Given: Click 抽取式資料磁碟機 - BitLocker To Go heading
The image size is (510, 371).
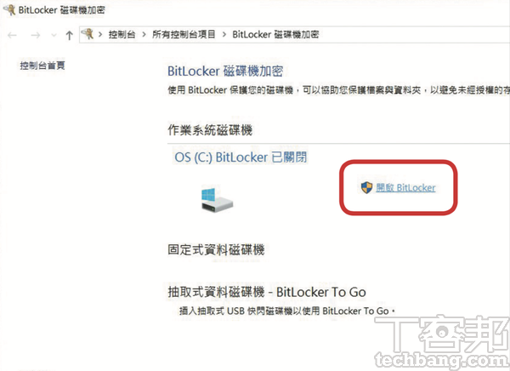Looking at the screenshot, I should pyautogui.click(x=267, y=292).
